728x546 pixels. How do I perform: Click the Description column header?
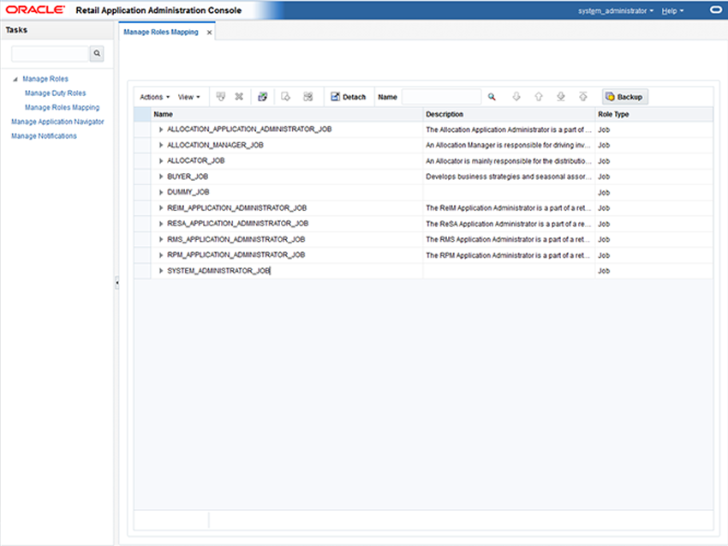click(x=509, y=114)
